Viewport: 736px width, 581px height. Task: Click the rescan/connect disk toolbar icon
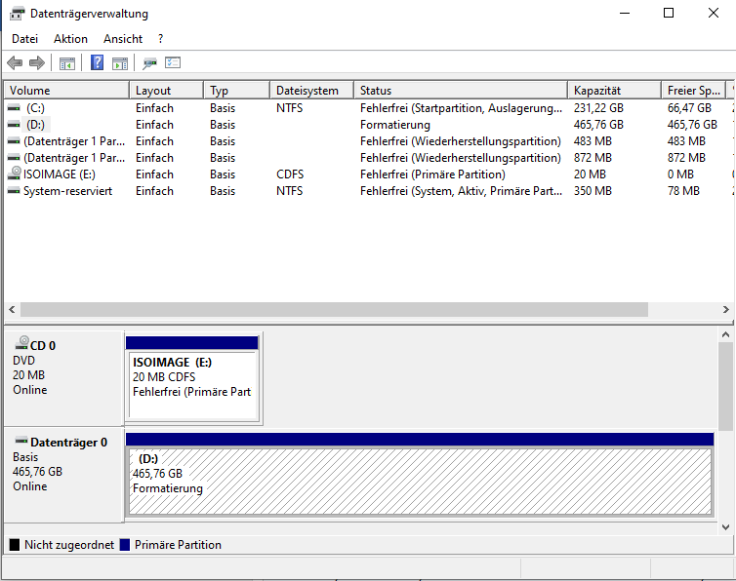point(149,63)
